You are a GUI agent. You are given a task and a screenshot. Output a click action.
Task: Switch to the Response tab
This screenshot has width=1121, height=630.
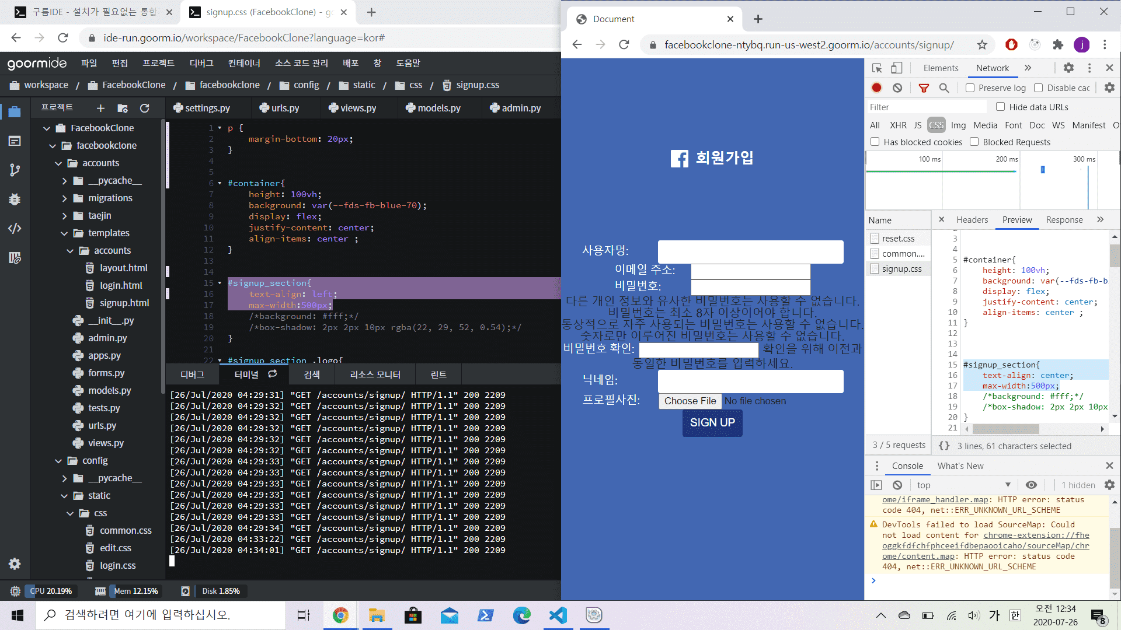point(1064,219)
